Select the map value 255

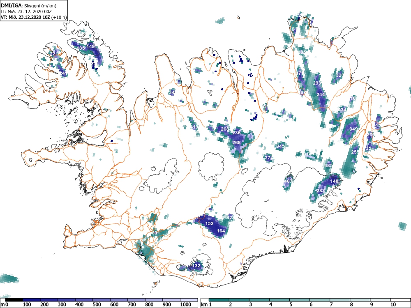click(x=355, y=152)
